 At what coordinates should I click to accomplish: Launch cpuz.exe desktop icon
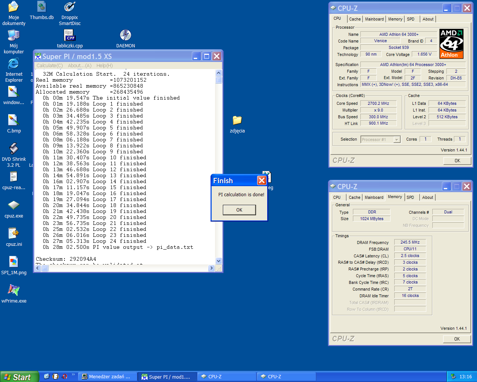pyautogui.click(x=14, y=209)
